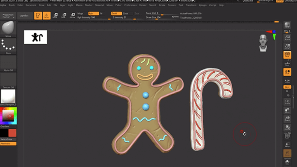
Task: Select the Rotate transform tool icon
Action: pos(72,16)
